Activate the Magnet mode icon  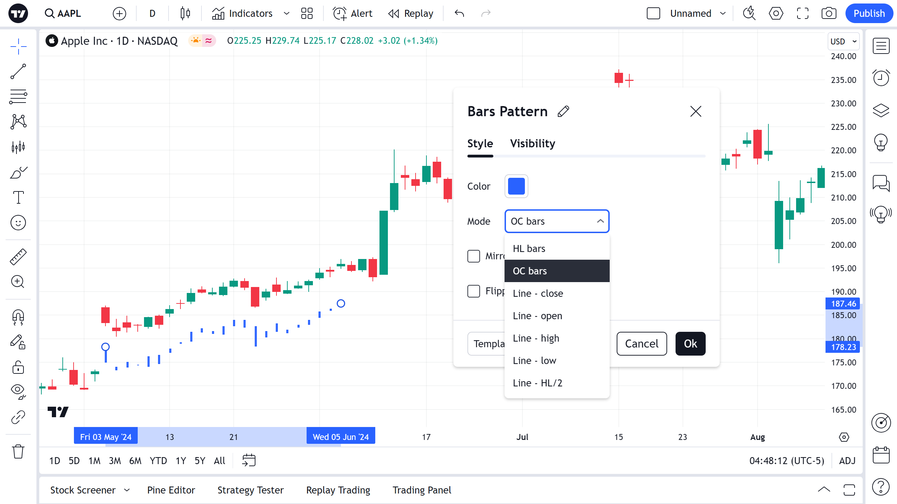[x=18, y=317]
